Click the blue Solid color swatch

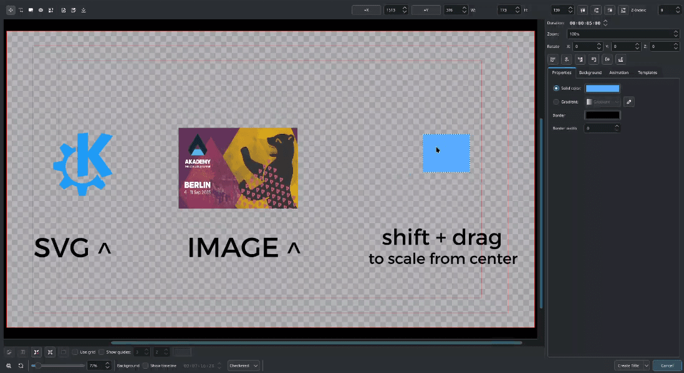point(602,88)
